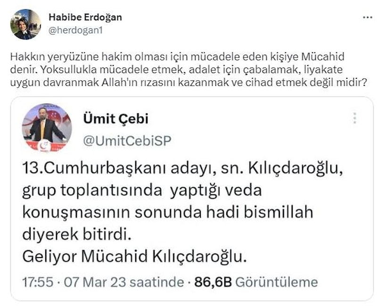Open the horizontal three-dot more options menu
The image size is (377, 307).
(x=367, y=18)
